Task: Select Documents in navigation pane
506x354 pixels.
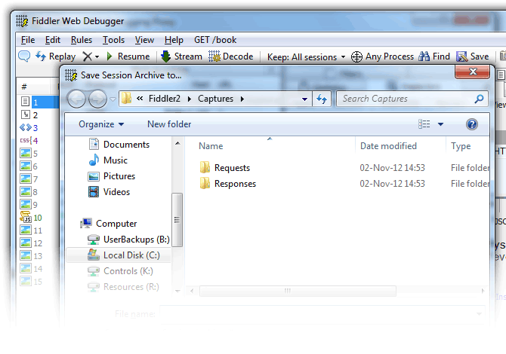Action: [x=119, y=145]
